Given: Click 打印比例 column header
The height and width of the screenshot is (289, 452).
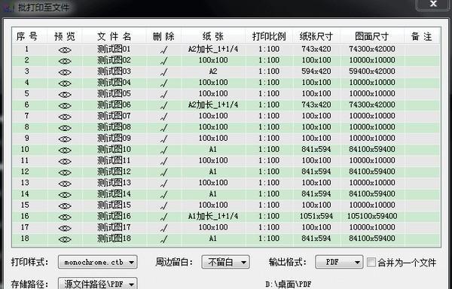Looking at the screenshot, I should click(269, 36).
